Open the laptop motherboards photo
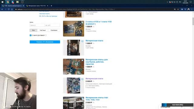The height and width of the screenshot is (109, 194). point(73,67)
